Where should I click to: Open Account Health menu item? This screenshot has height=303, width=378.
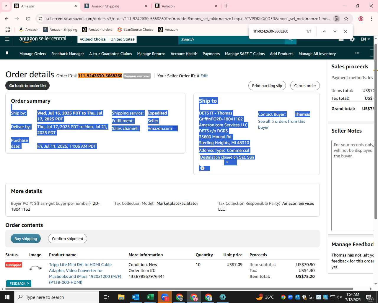click(184, 54)
